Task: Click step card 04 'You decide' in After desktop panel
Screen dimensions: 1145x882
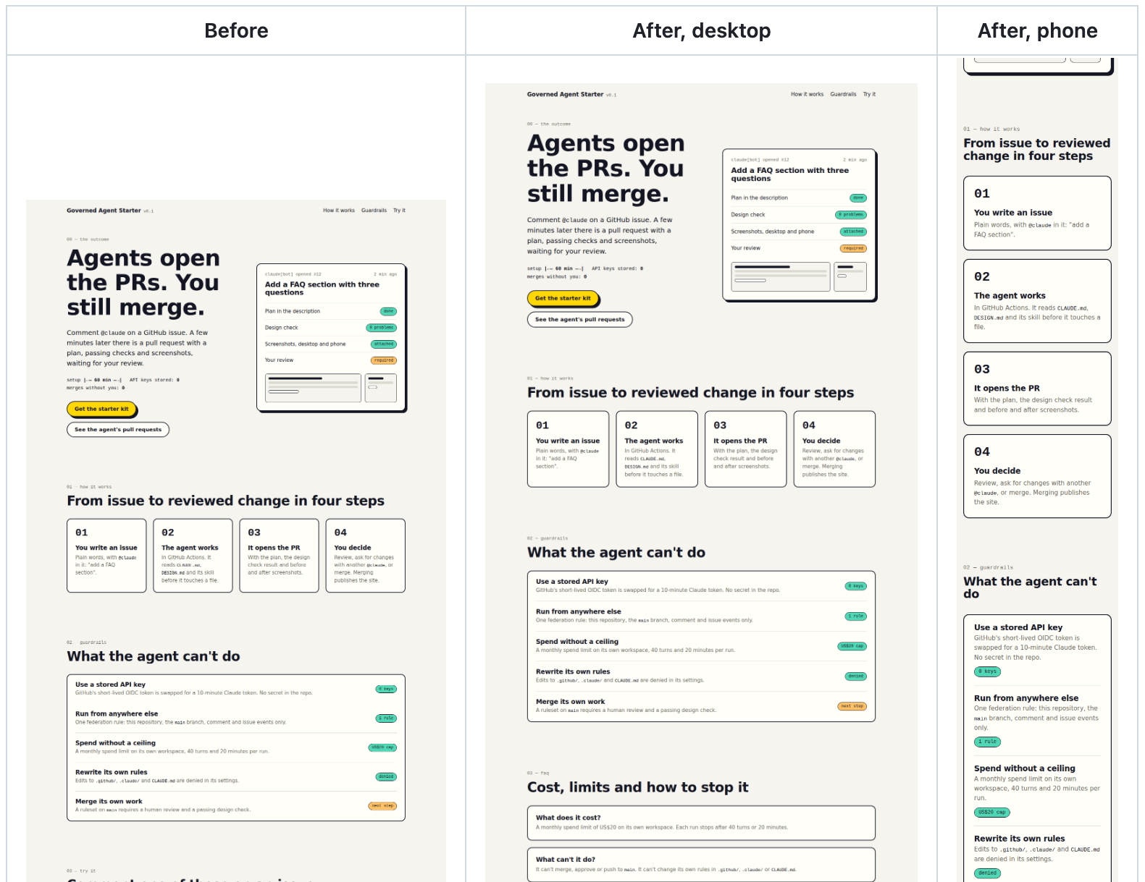Action: coord(834,449)
